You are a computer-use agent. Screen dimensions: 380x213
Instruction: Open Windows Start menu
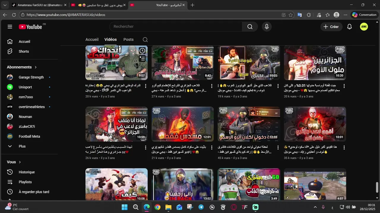coord(124,207)
